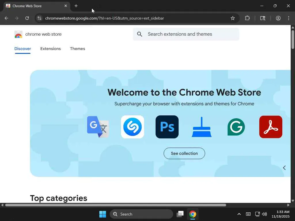
Task: Select the Chrome Web Store browser tab
Action: coord(37,6)
